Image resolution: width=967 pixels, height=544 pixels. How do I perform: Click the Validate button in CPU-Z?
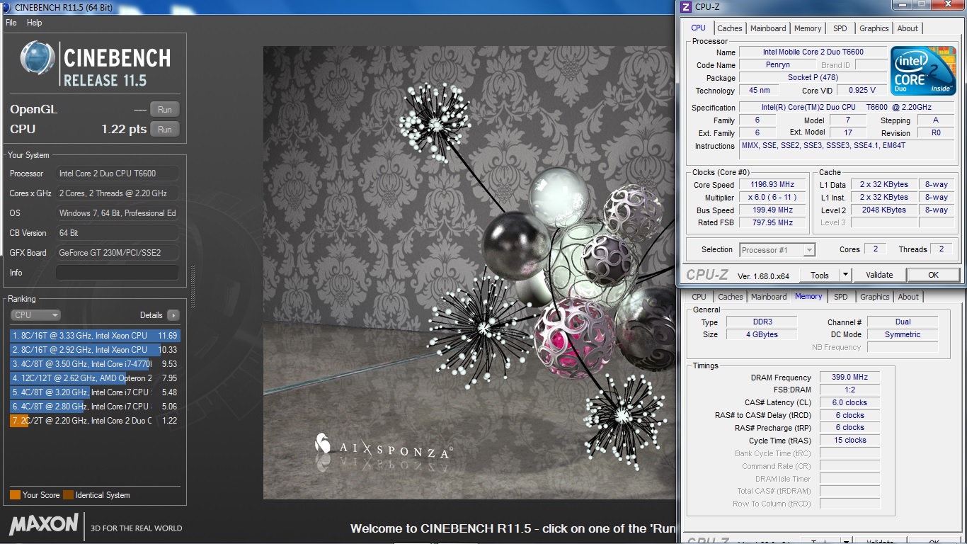point(879,275)
